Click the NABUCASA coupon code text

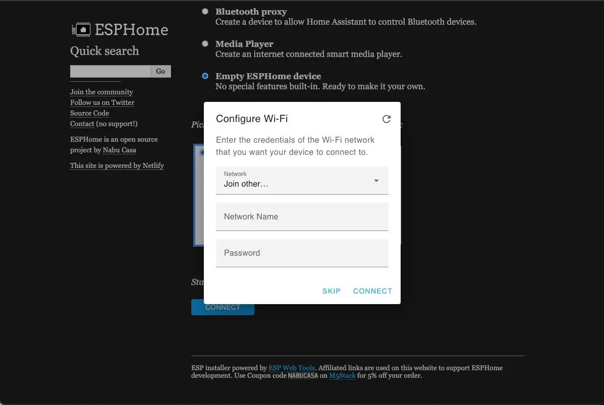coord(303,376)
